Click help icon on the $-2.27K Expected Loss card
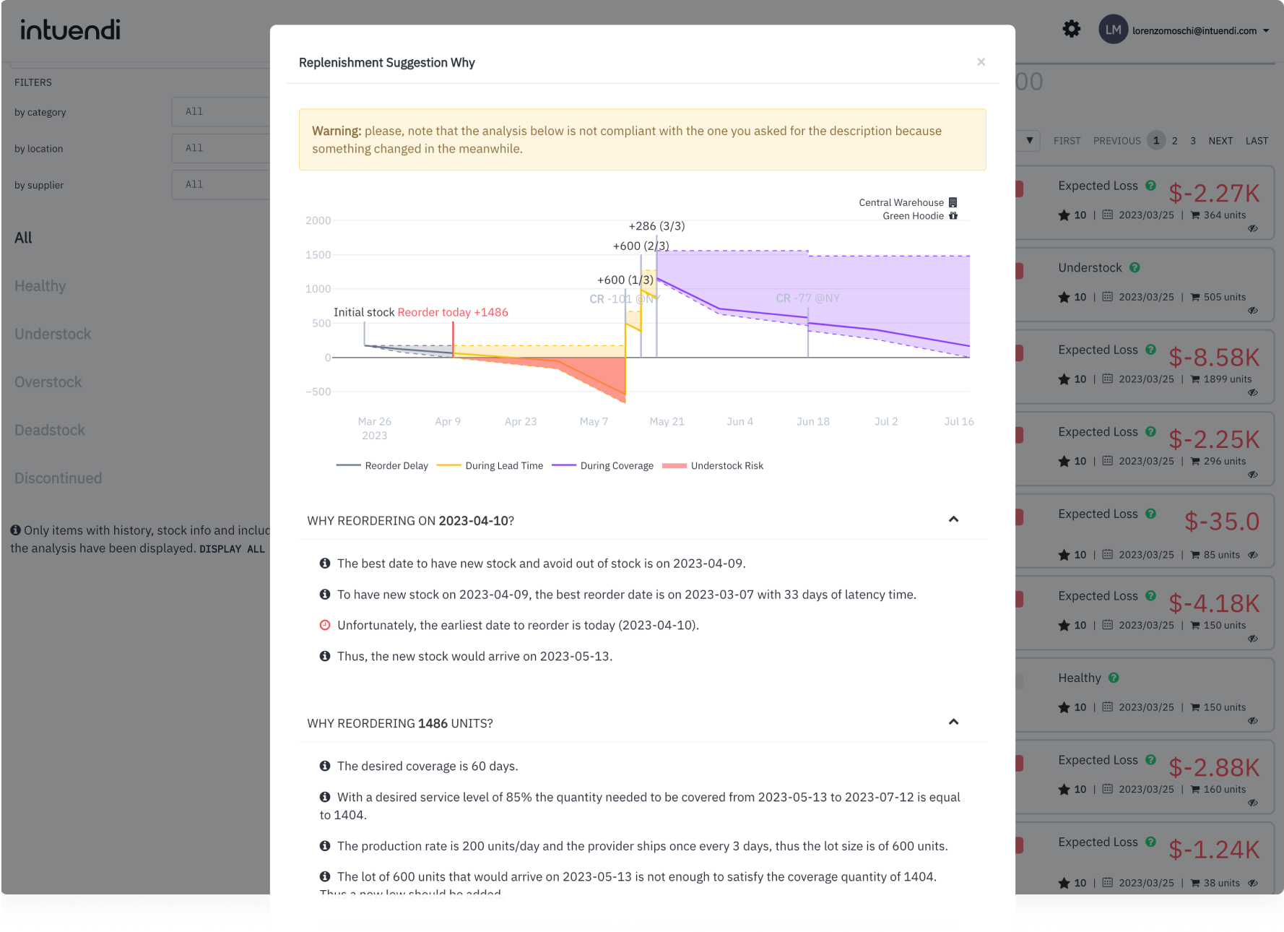The height and width of the screenshot is (932, 1284). (1151, 186)
